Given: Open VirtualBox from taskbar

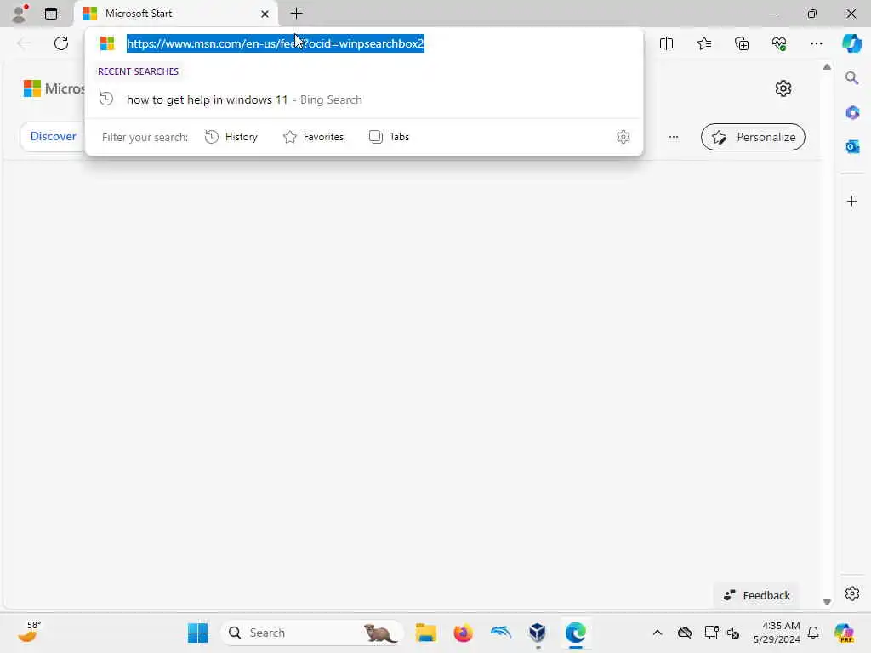Looking at the screenshot, I should coord(538,633).
